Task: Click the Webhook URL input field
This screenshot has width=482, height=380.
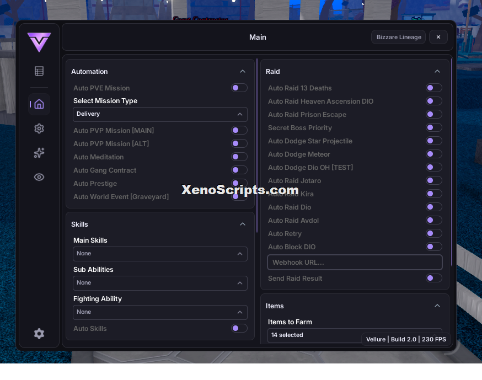Action: point(355,262)
